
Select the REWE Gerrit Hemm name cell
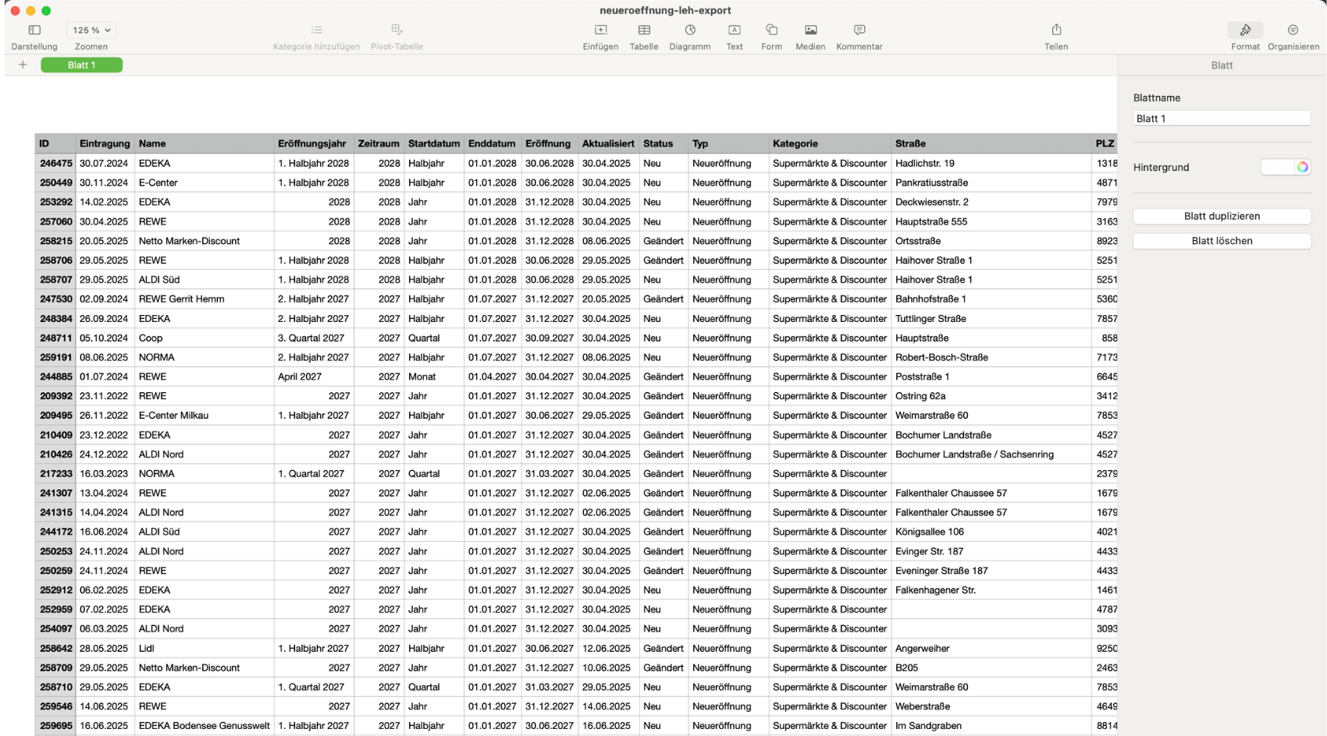(205, 299)
